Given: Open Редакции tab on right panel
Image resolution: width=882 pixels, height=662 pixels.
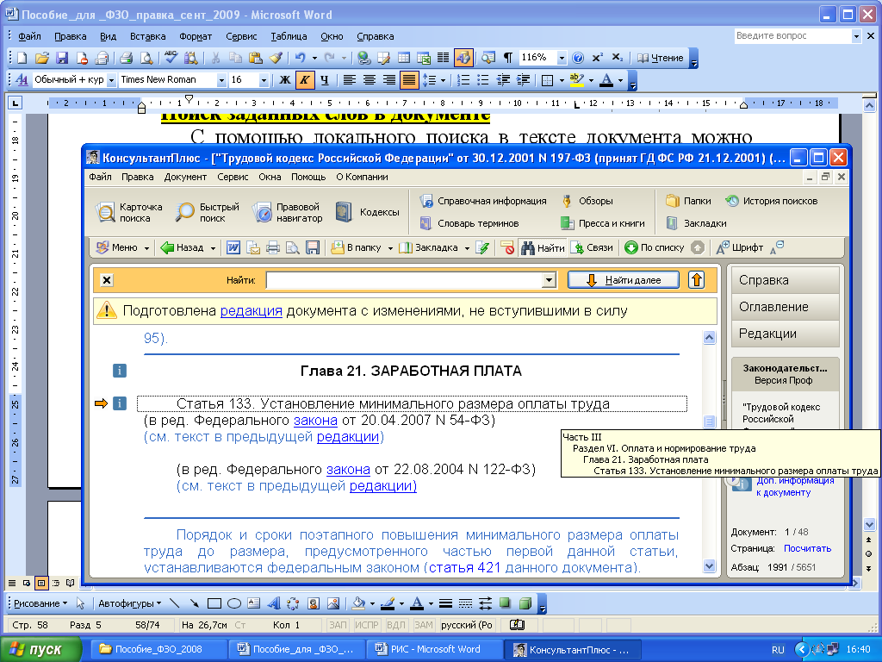Looking at the screenshot, I should click(785, 334).
